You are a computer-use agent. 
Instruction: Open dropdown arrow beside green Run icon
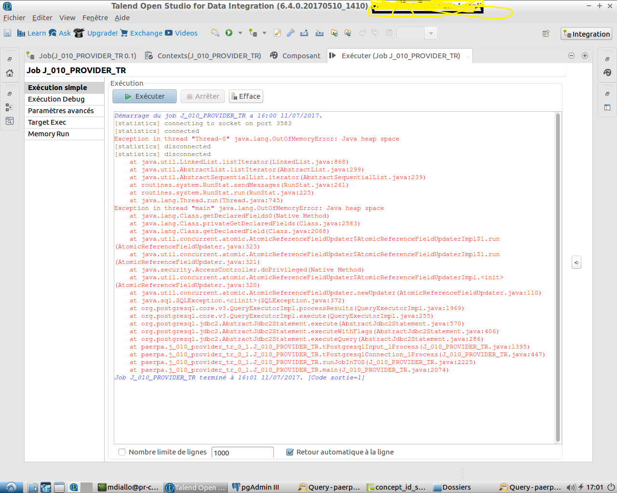[x=240, y=33]
